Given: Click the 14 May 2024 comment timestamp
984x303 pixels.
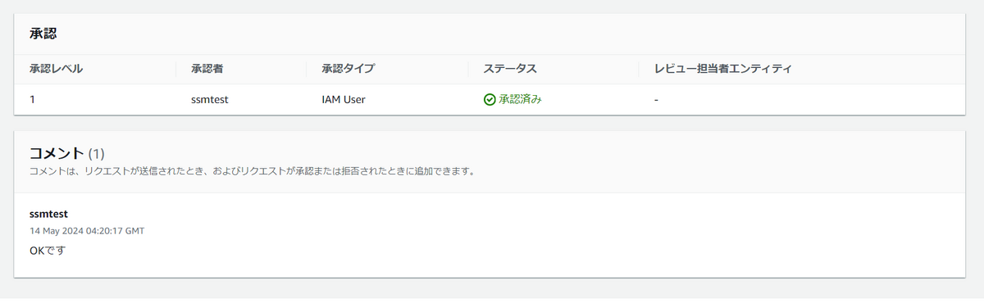Looking at the screenshot, I should (87, 231).
